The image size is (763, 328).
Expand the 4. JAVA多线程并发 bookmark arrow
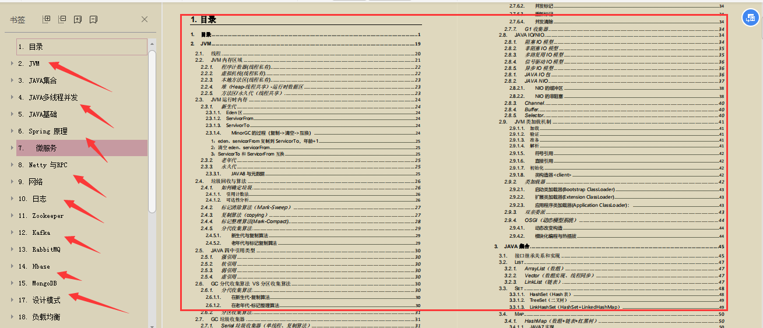(x=12, y=97)
